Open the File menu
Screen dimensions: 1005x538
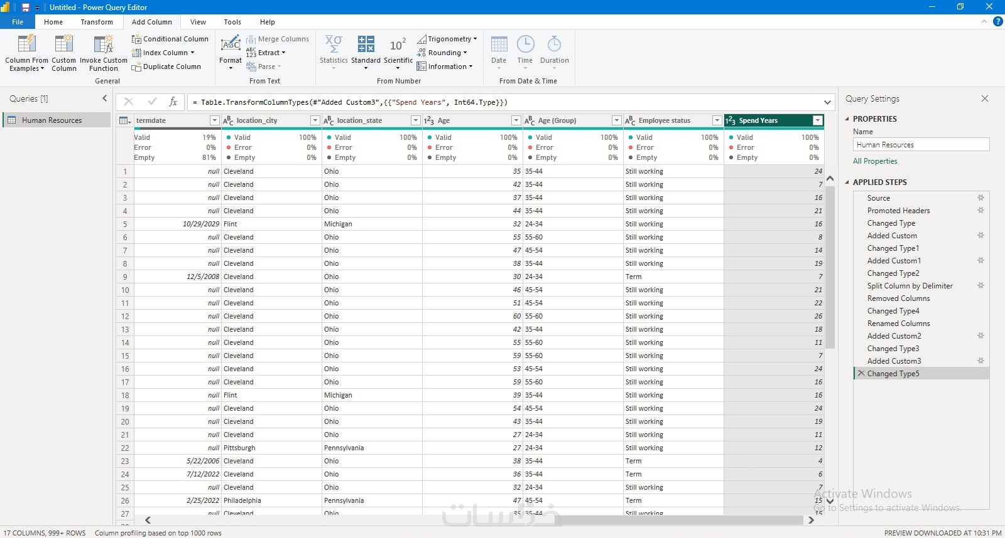pos(18,22)
